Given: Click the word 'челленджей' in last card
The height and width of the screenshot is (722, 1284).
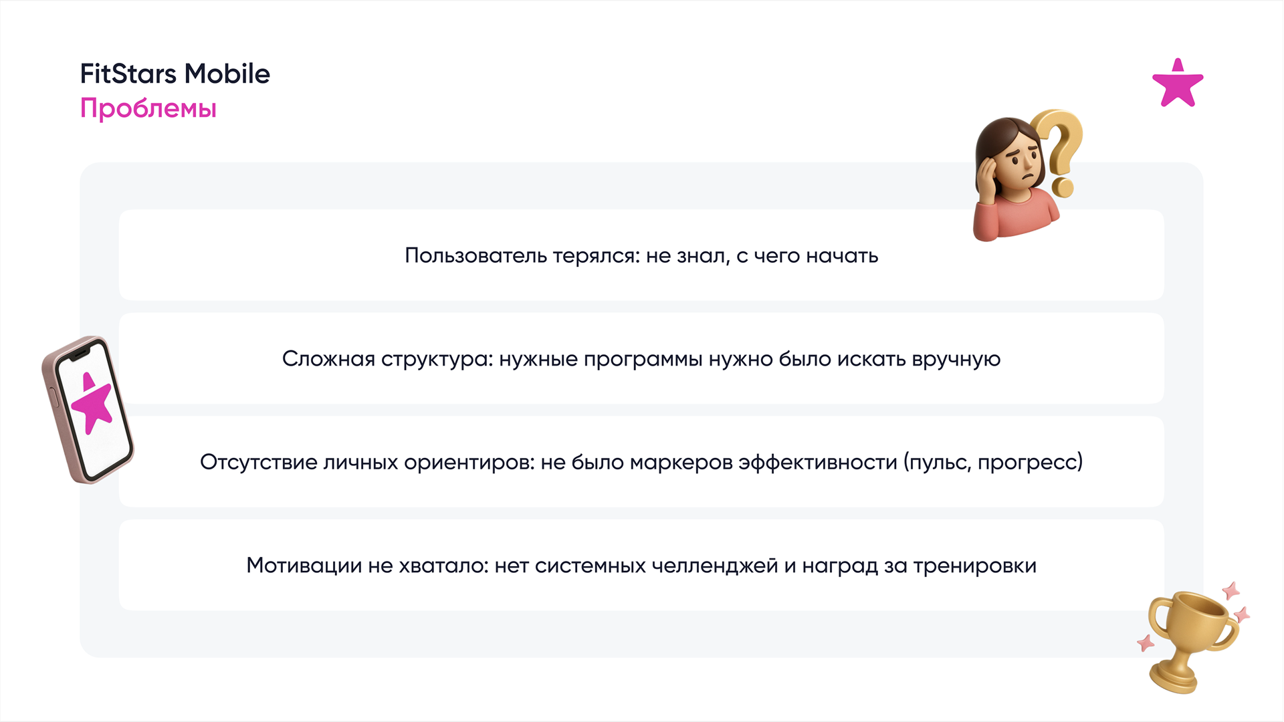Looking at the screenshot, I should pos(714,566).
